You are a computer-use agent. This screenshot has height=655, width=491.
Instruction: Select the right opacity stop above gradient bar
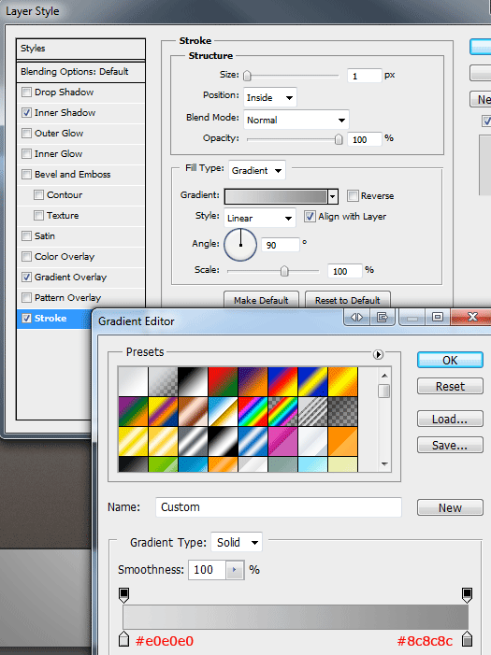[468, 595]
